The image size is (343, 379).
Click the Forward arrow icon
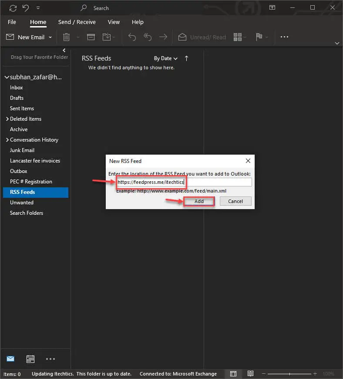163,37
